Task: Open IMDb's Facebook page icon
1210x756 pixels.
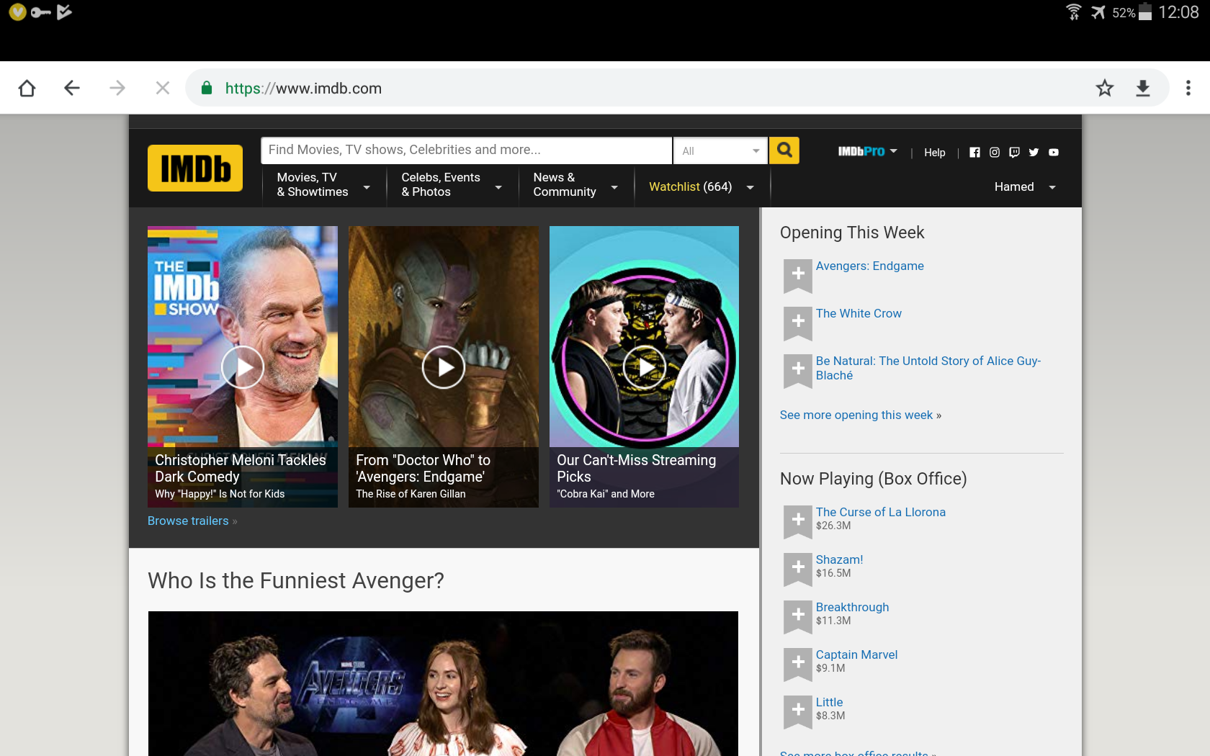Action: click(x=974, y=152)
